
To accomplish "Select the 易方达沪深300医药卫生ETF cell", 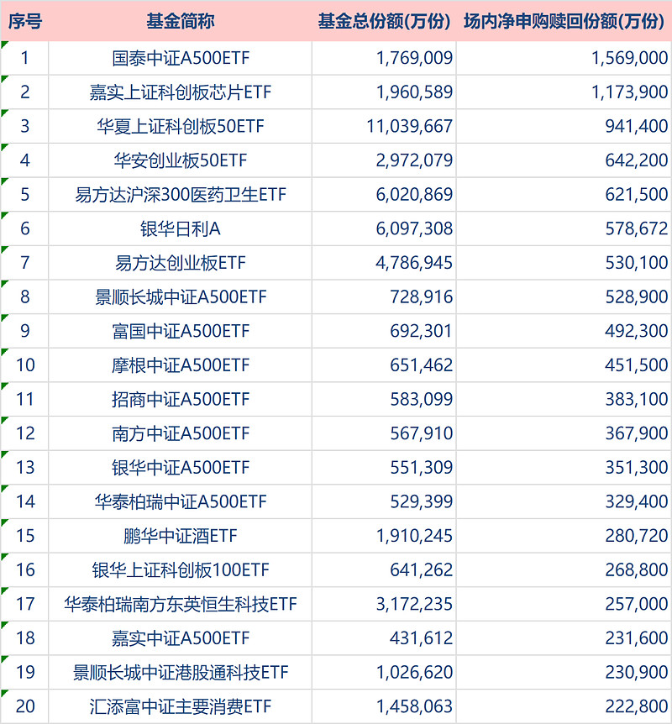I will click(x=180, y=194).
